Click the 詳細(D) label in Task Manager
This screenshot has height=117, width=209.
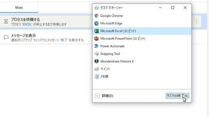tap(107, 96)
